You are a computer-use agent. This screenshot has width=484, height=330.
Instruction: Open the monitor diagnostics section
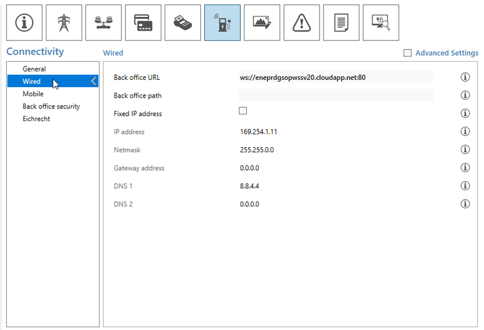pos(381,22)
